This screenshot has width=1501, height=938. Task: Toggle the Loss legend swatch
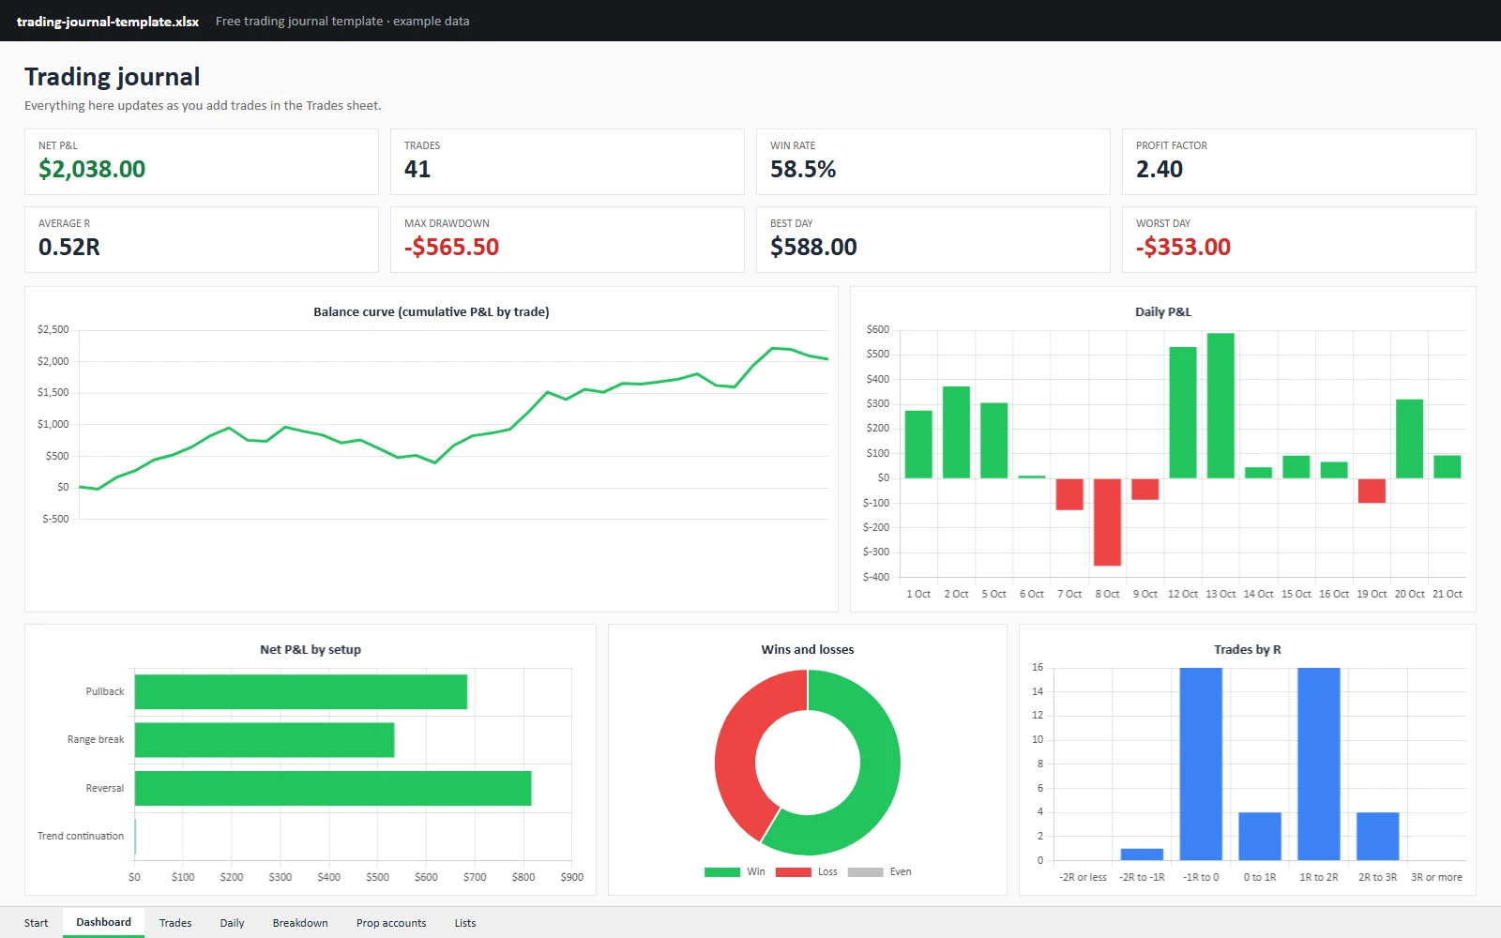tap(794, 872)
